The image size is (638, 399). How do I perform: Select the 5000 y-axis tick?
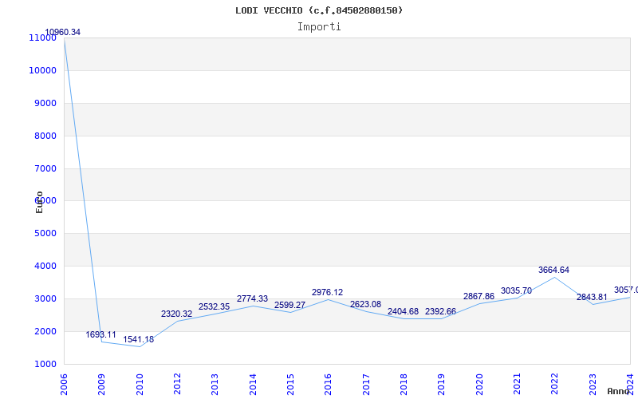click(x=45, y=233)
